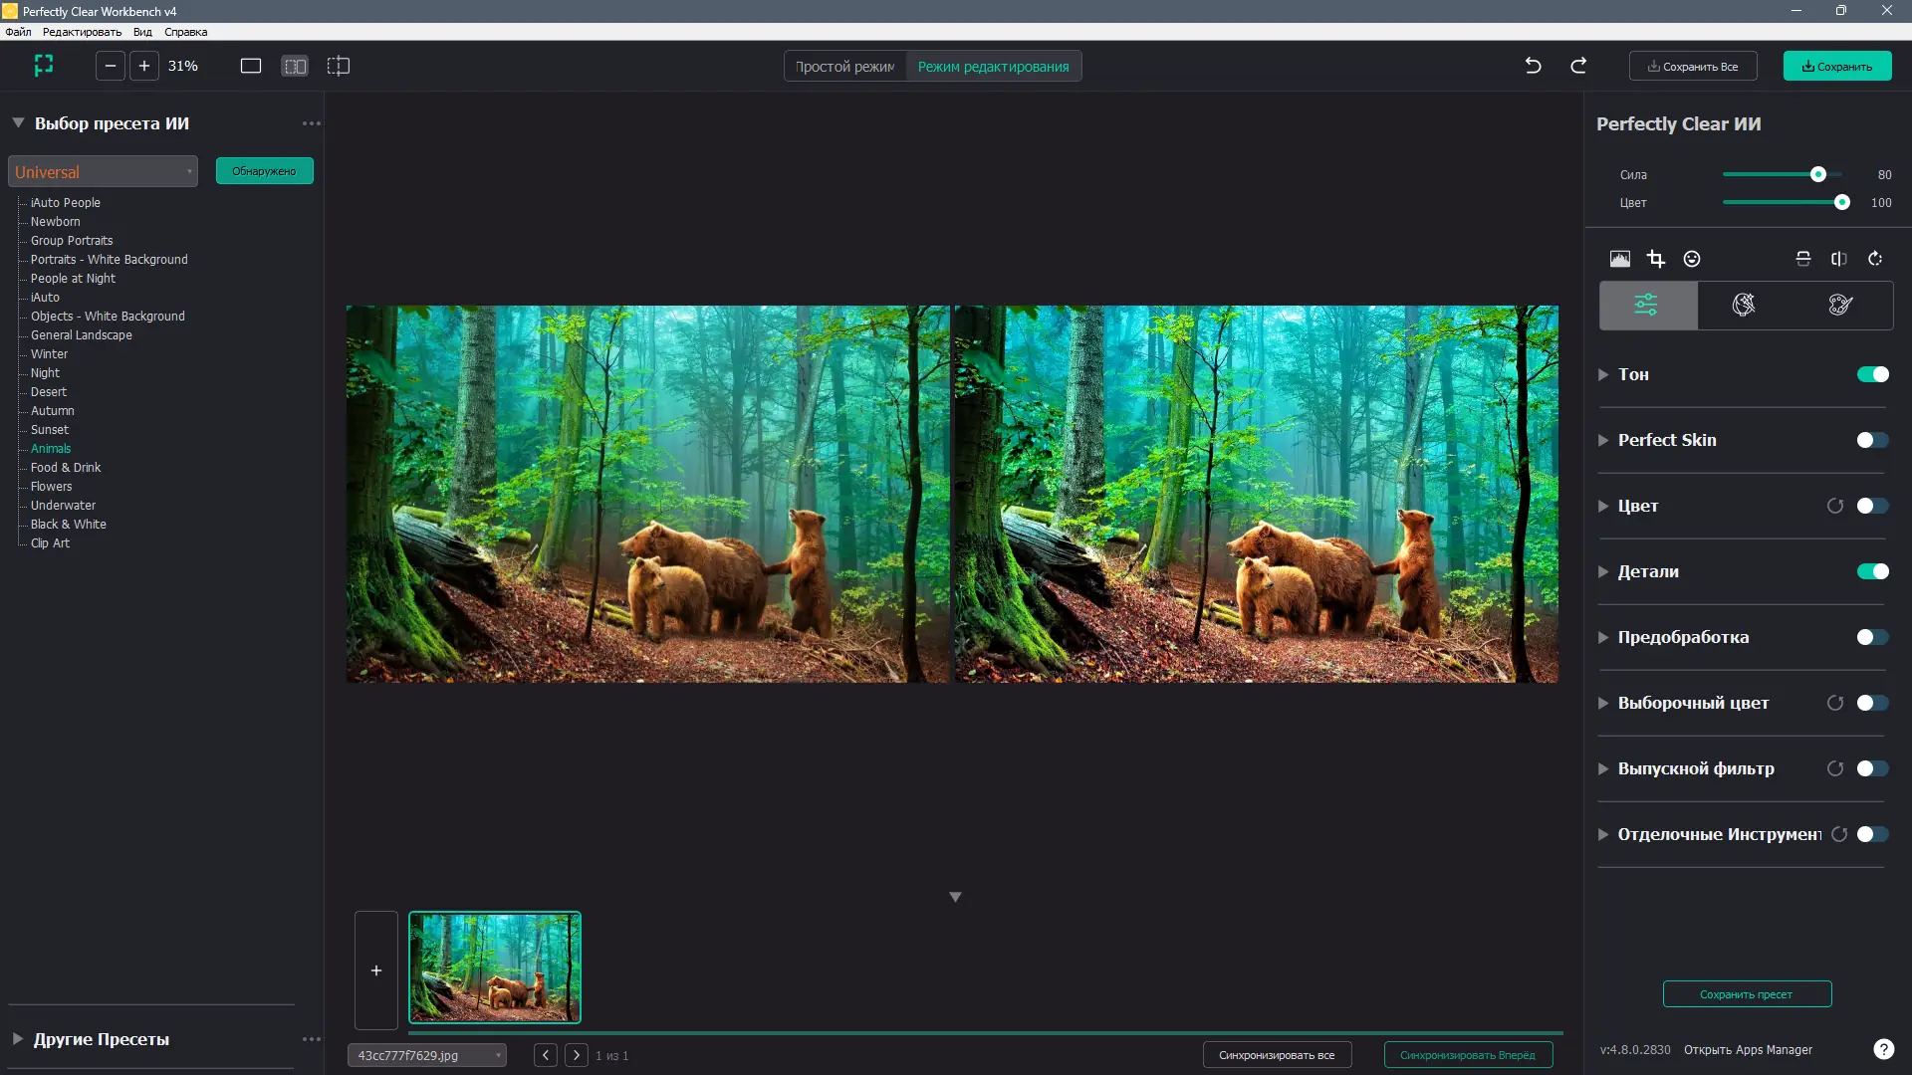Disable the Детали toggle
The image size is (1912, 1075).
1873,571
